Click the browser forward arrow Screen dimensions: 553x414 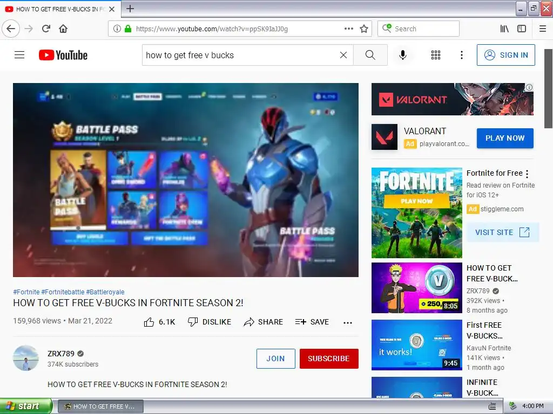coord(29,29)
